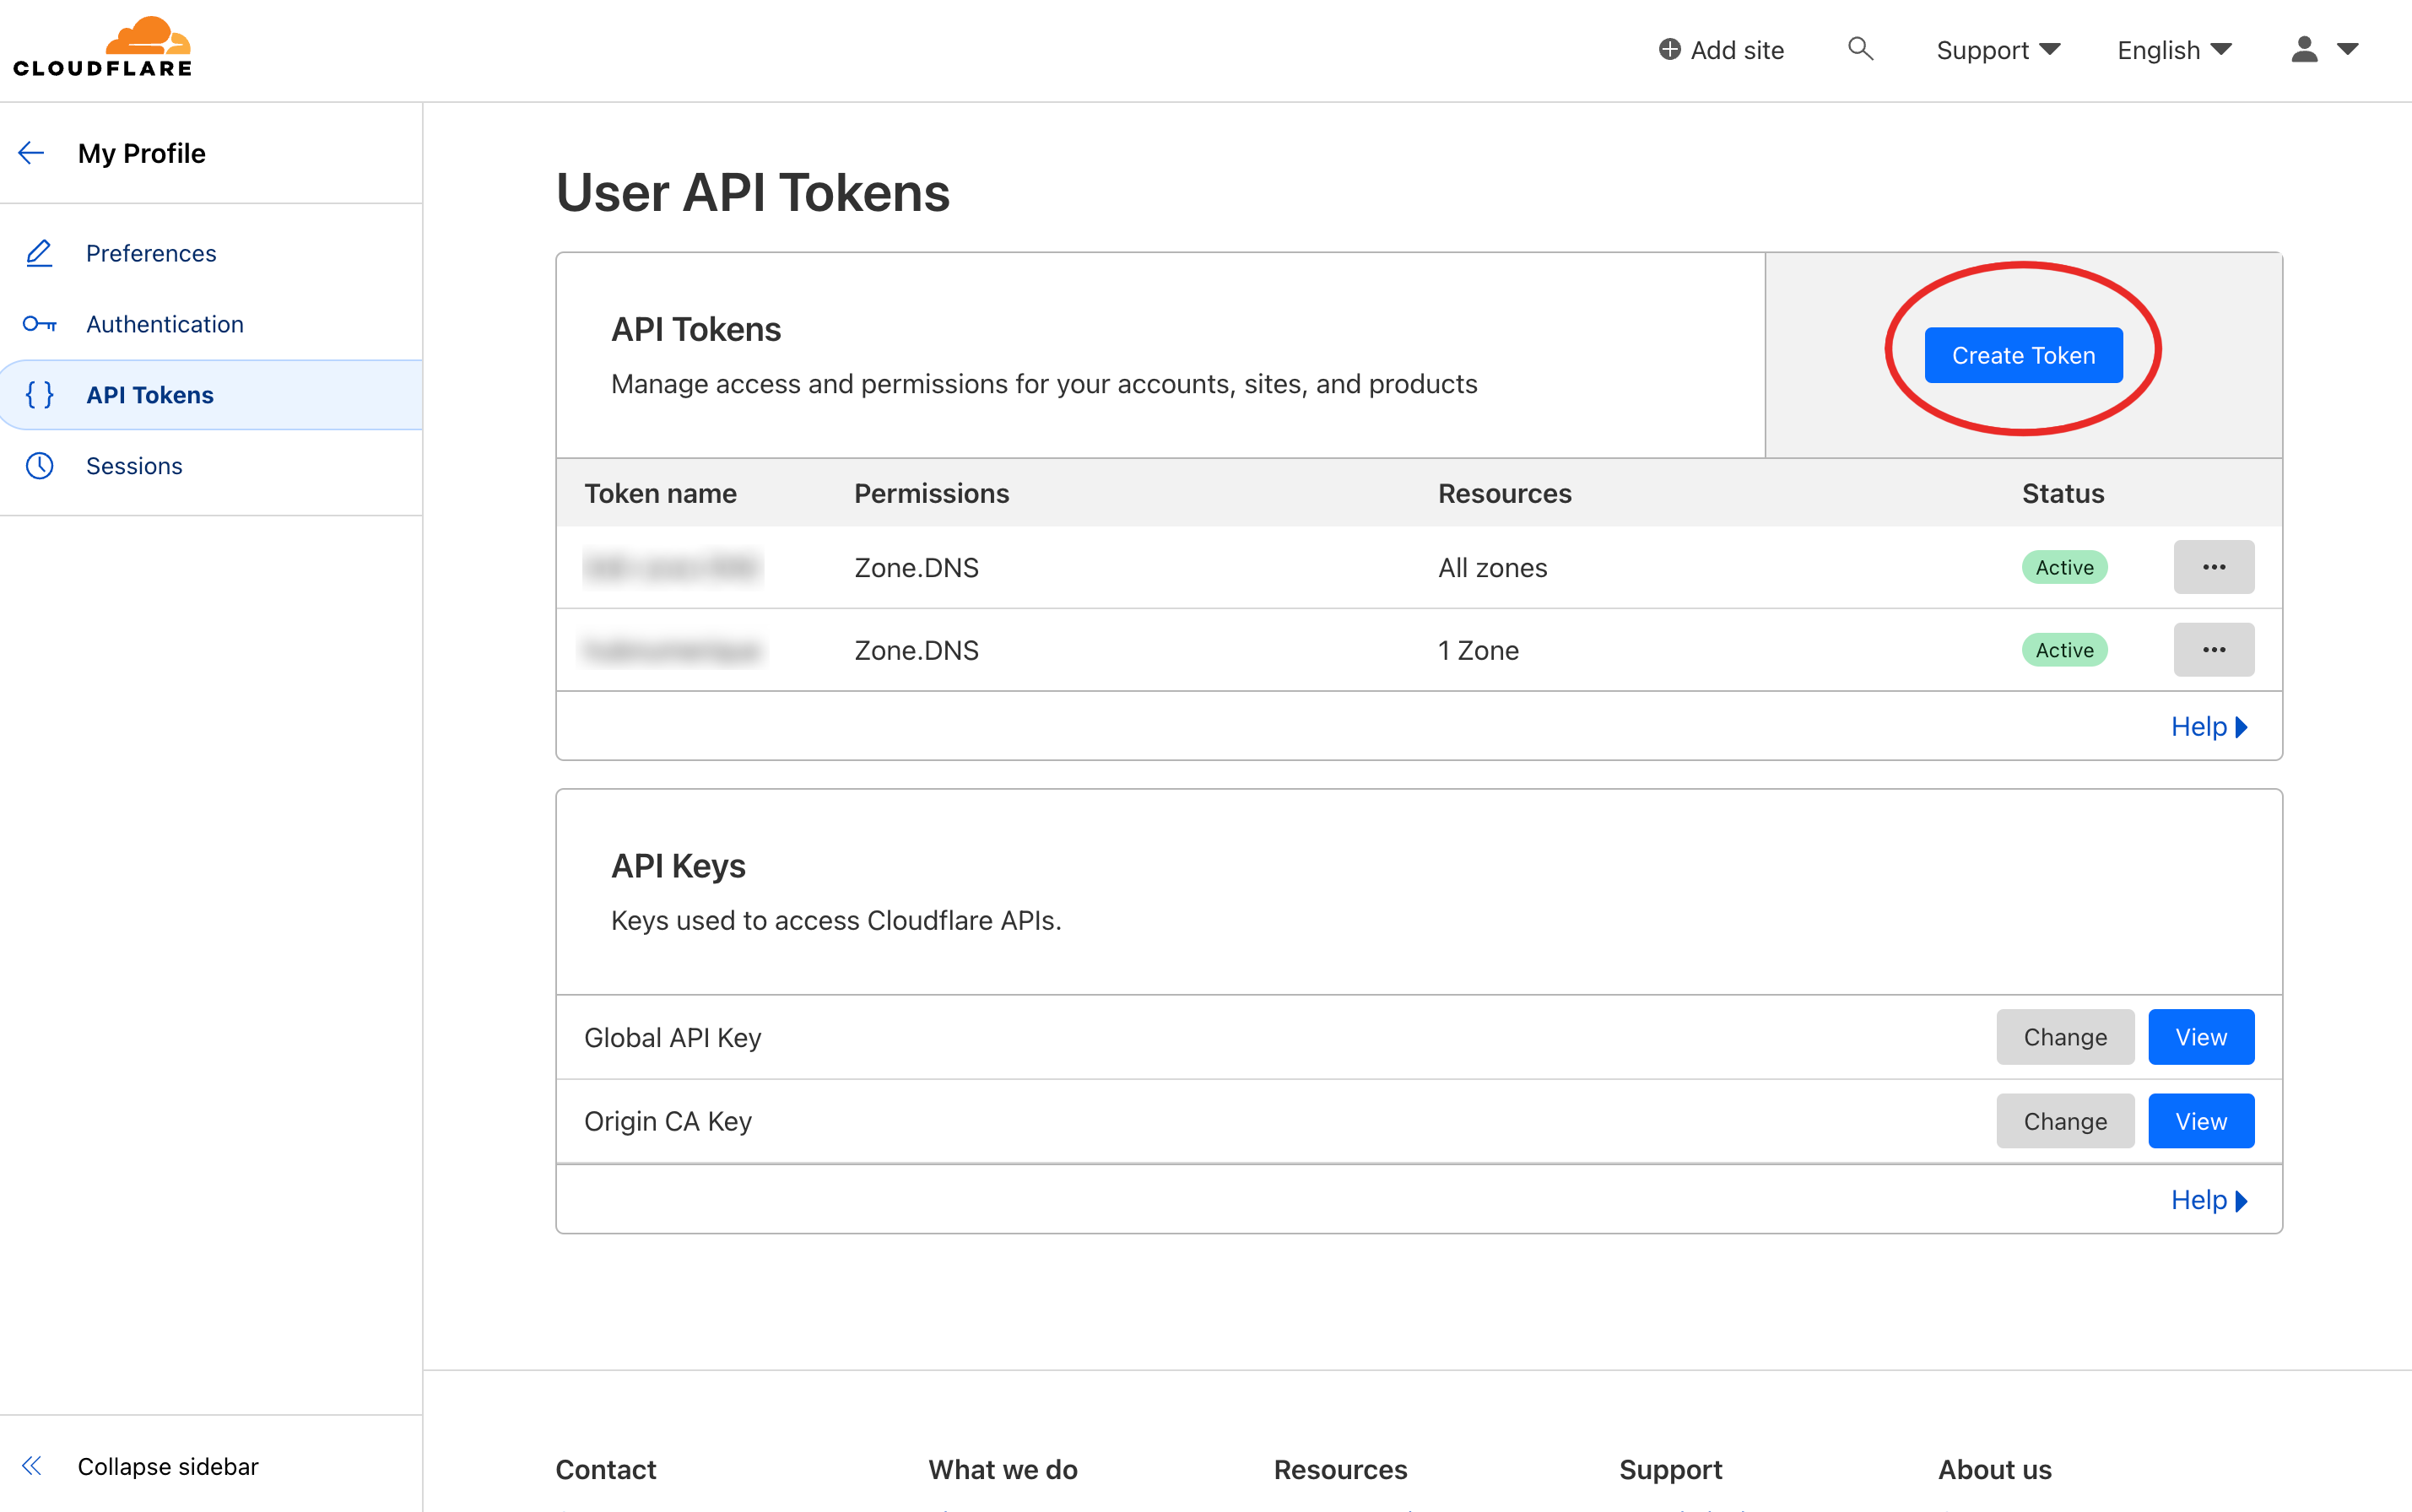Expand the Support dropdown menu
The height and width of the screenshot is (1512, 2412).
[1998, 50]
